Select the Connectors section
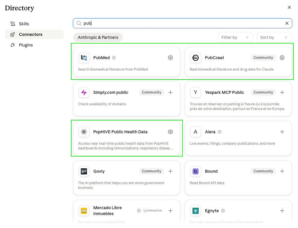The image size is (298, 228). [34, 34]
